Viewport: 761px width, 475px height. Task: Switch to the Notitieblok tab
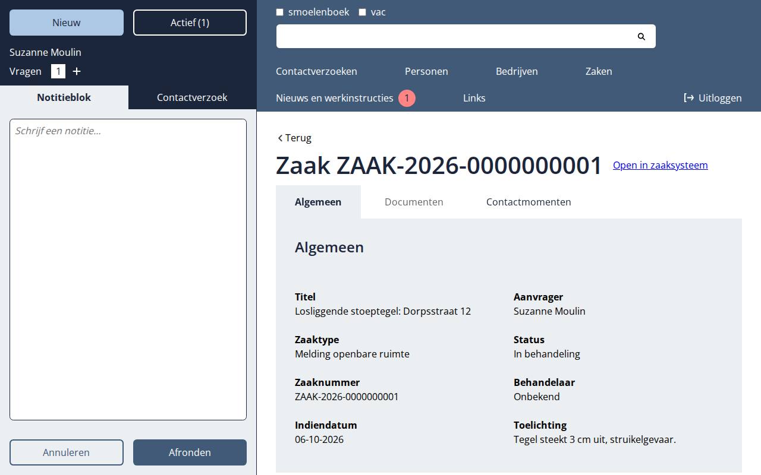tap(64, 97)
